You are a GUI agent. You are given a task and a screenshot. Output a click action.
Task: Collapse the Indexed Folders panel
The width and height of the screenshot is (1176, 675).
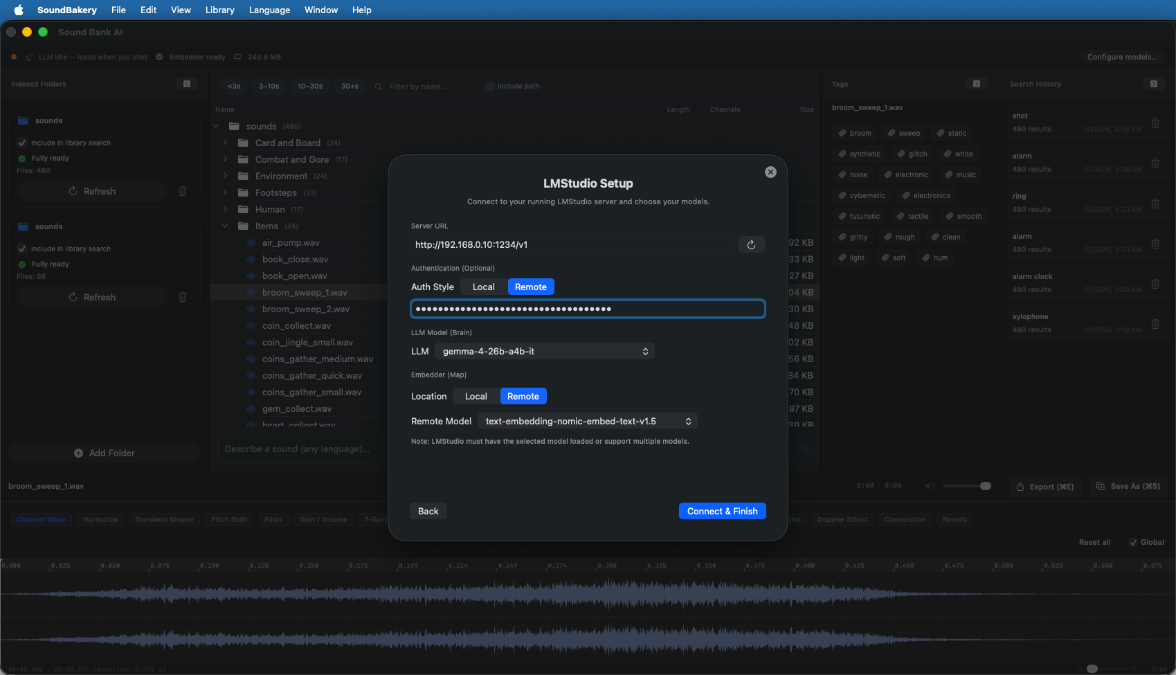pos(187,84)
